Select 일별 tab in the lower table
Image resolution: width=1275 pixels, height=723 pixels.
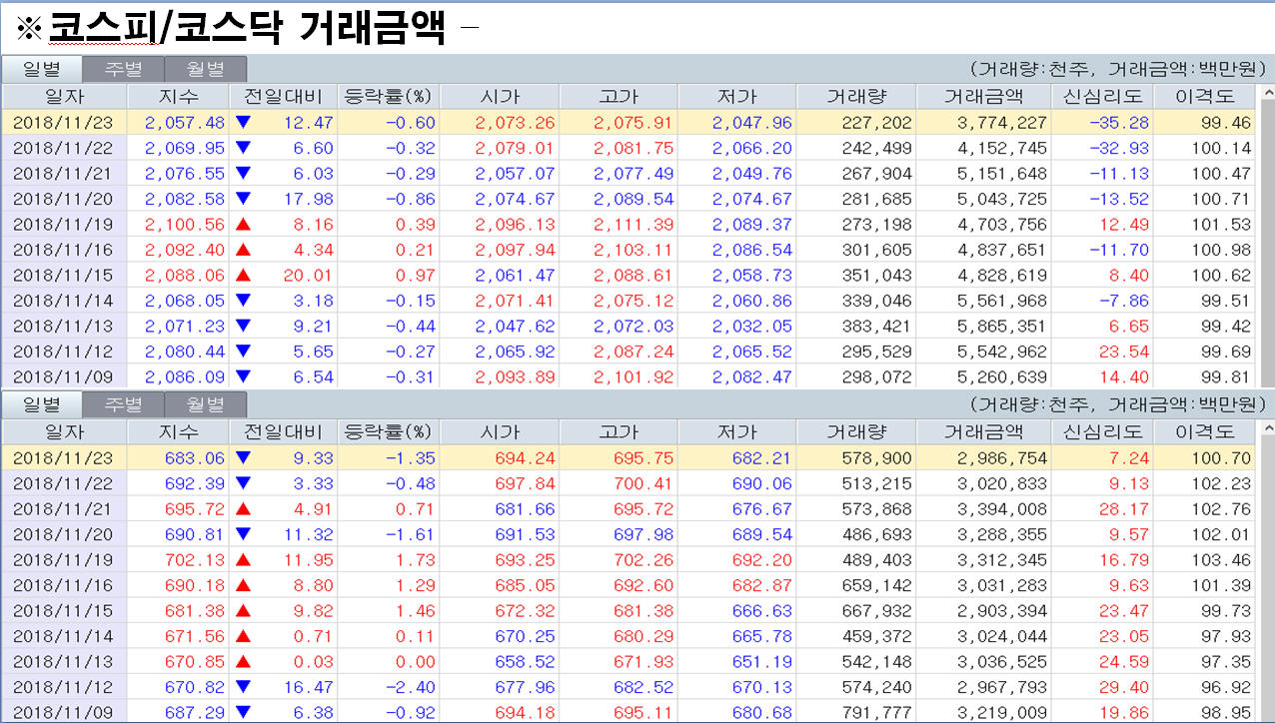coord(41,404)
